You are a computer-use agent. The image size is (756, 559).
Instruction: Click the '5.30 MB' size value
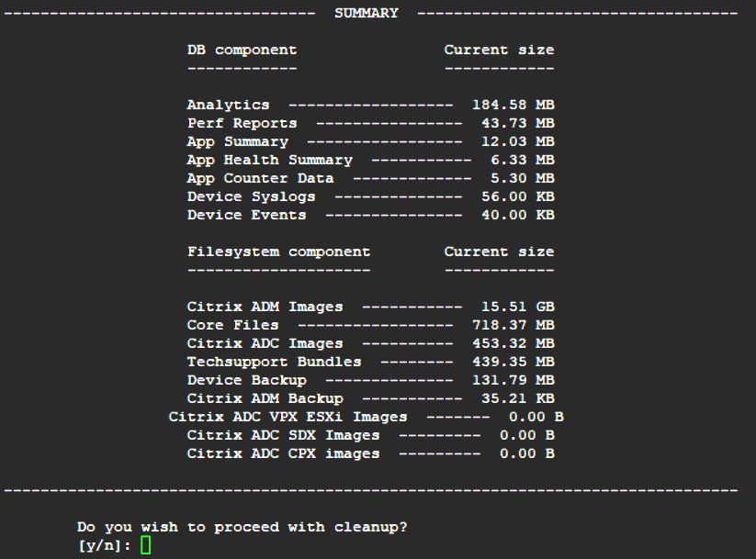click(523, 178)
